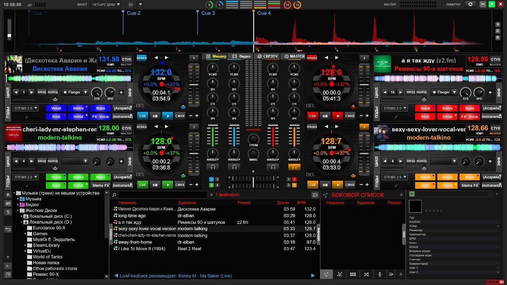Toggle headphone cue for orange deck 4 channel
507x285 pixels.
(x=294, y=167)
